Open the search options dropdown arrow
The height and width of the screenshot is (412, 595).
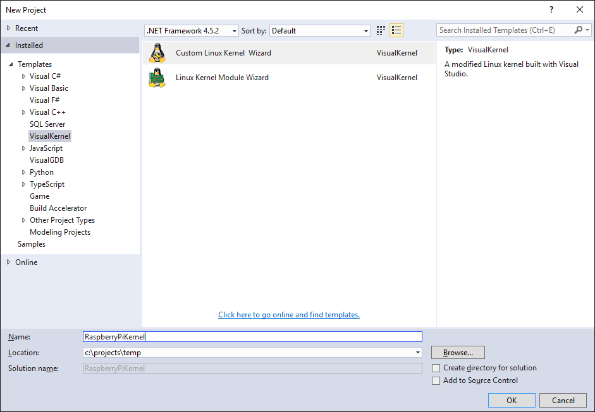coord(587,30)
